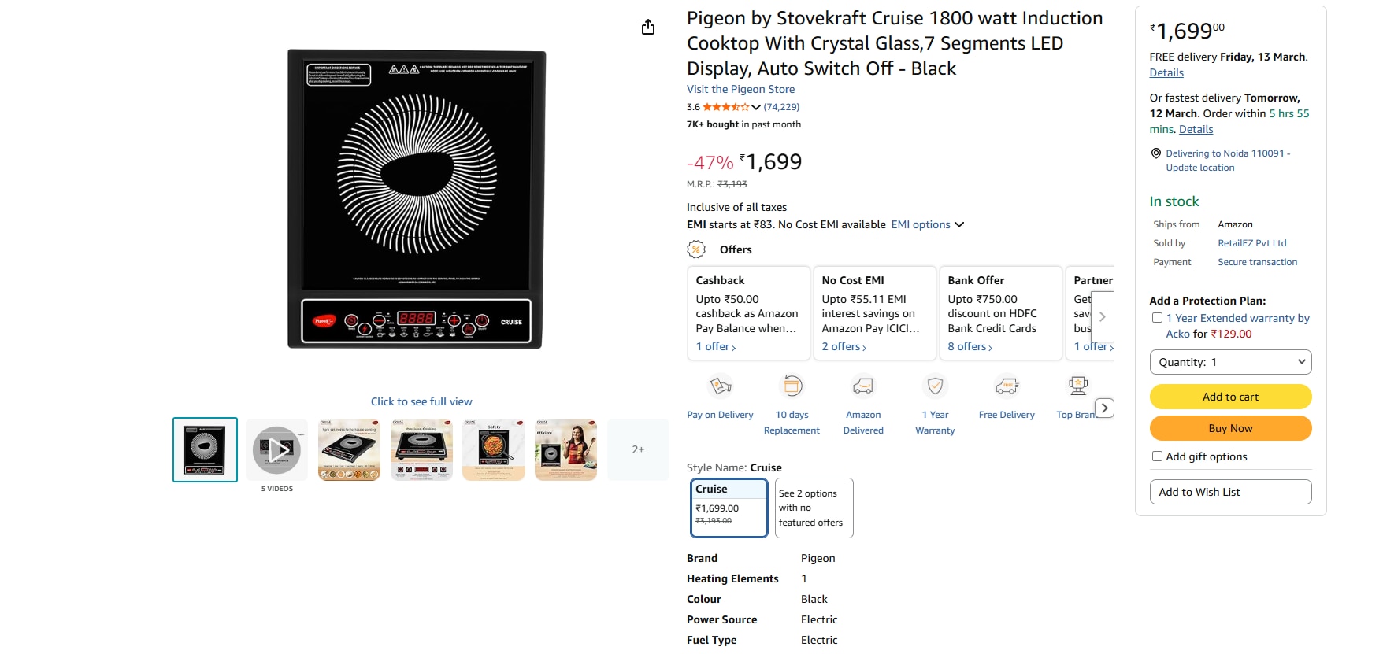Click the Add to cart button
This screenshot has width=1383, height=654.
(x=1230, y=397)
